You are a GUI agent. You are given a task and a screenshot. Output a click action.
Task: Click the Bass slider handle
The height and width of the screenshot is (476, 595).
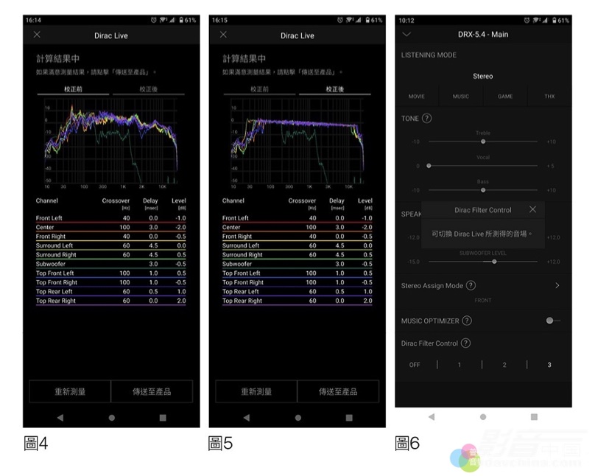483,190
